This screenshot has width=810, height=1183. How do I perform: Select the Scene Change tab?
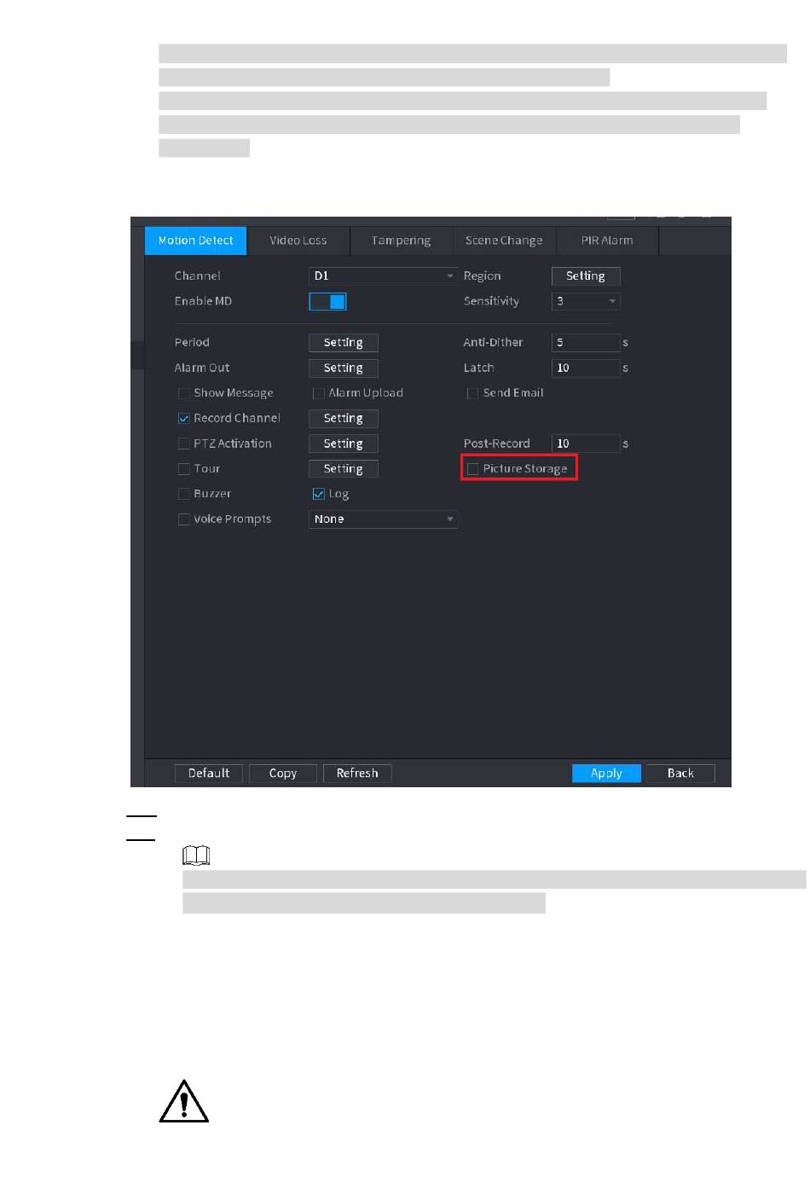pyautogui.click(x=504, y=241)
